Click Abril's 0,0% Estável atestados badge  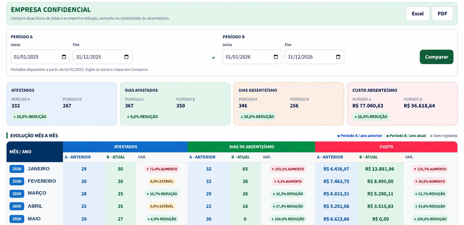[x=162, y=206]
